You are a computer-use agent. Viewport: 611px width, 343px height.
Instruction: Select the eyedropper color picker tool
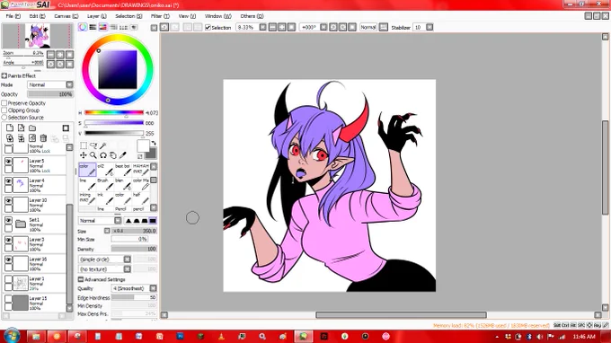[x=123, y=155]
